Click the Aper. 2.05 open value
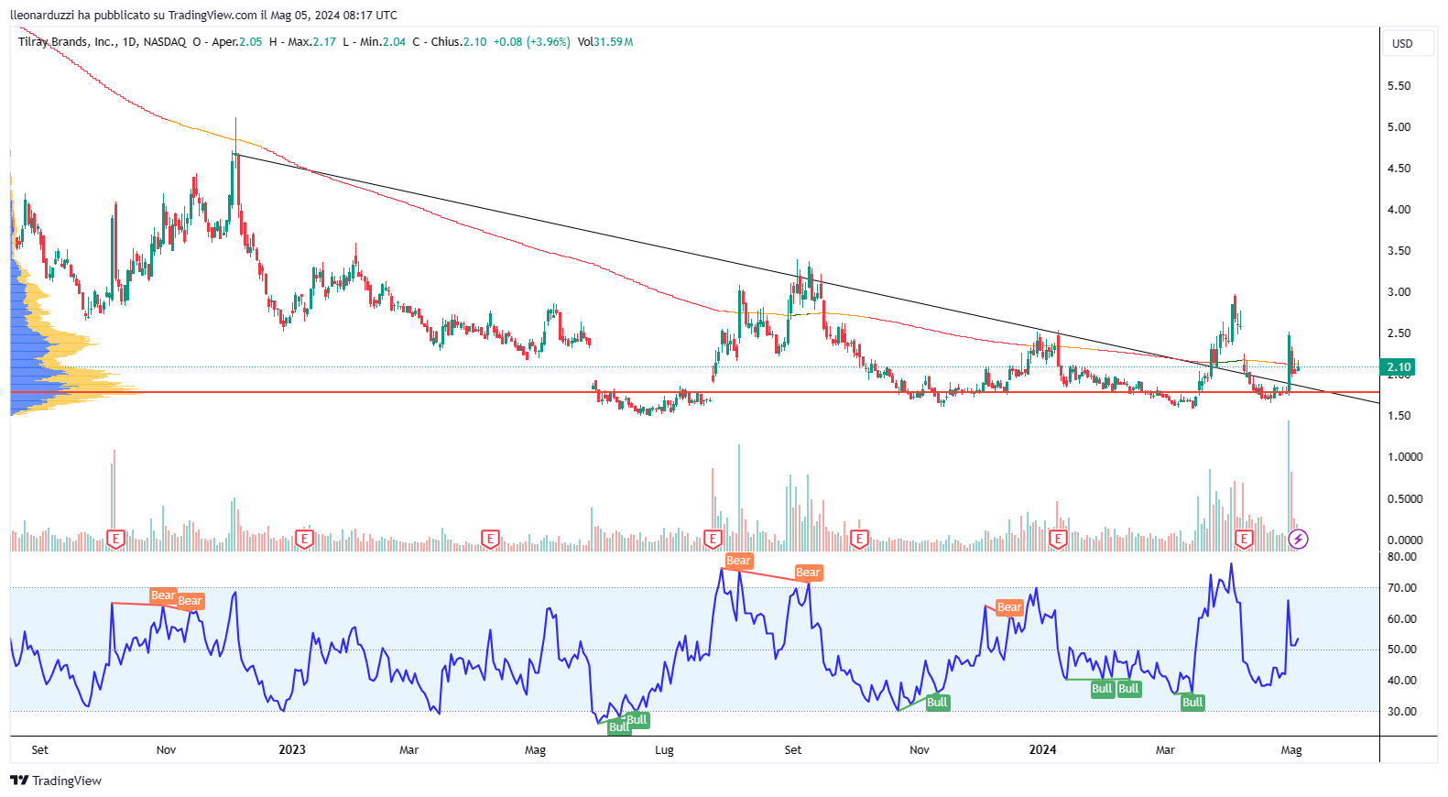Image resolution: width=1448 pixels, height=797 pixels. coord(237,42)
